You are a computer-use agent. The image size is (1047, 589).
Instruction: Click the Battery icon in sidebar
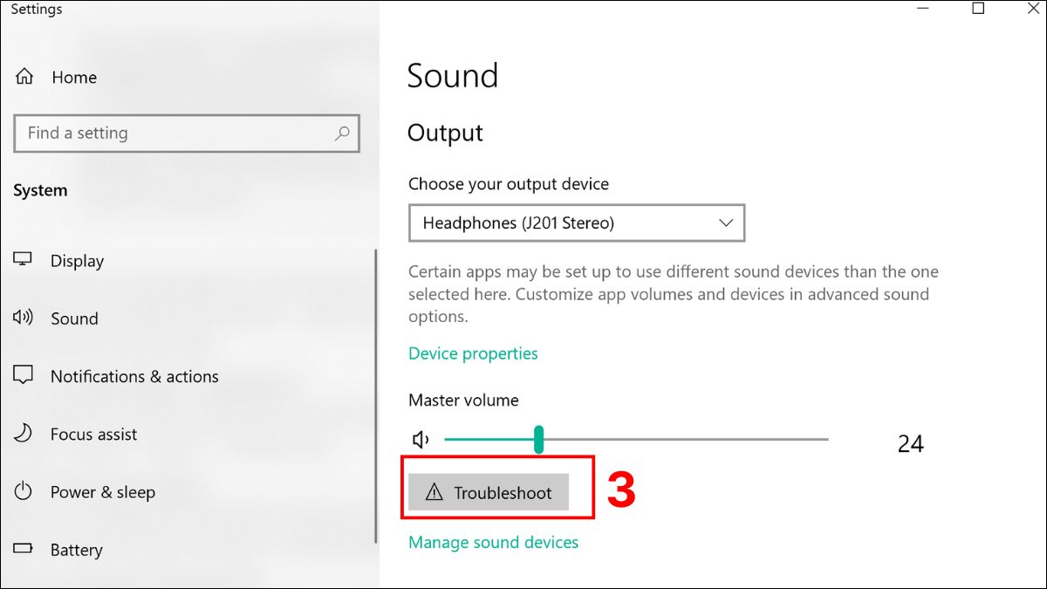point(23,550)
